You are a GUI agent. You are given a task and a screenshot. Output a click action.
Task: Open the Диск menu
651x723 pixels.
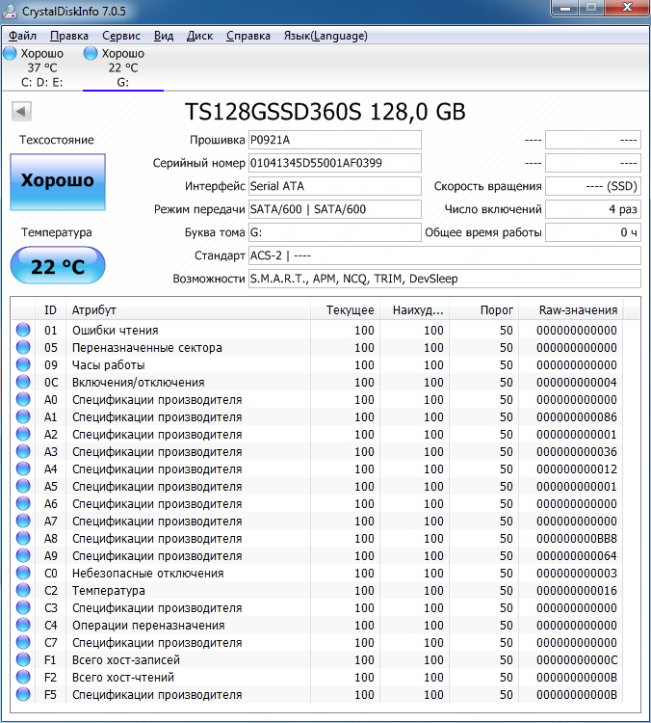[199, 36]
